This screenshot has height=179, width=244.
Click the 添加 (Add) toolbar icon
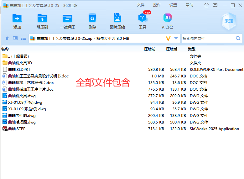coord(17,18)
